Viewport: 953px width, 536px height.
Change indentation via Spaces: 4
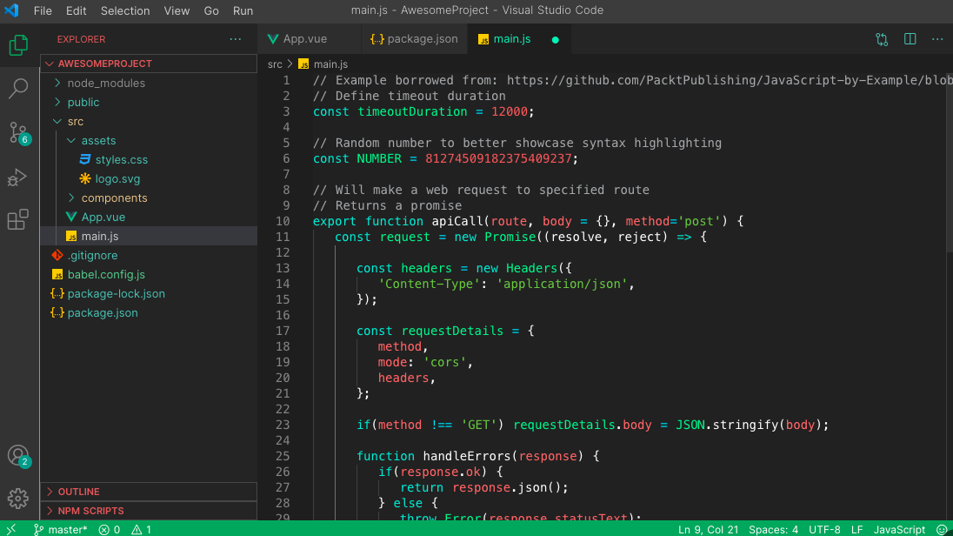click(x=773, y=529)
